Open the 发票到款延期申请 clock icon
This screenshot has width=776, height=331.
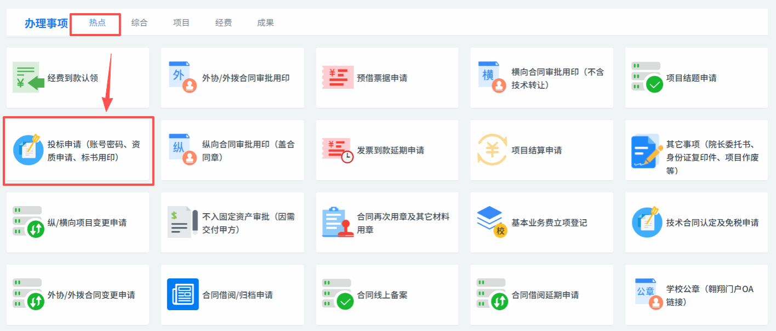(336, 150)
